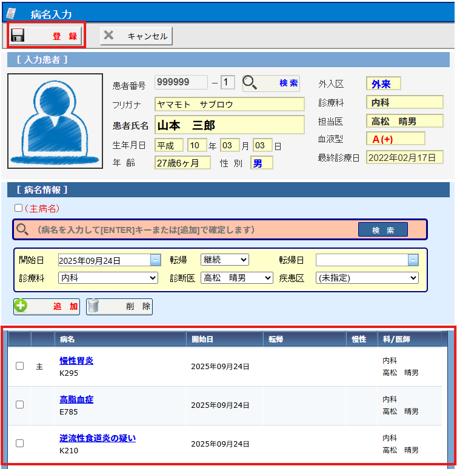457x469 pixels.
Task: Open the 転帰 dropdown showing 継続
Action: [224, 260]
